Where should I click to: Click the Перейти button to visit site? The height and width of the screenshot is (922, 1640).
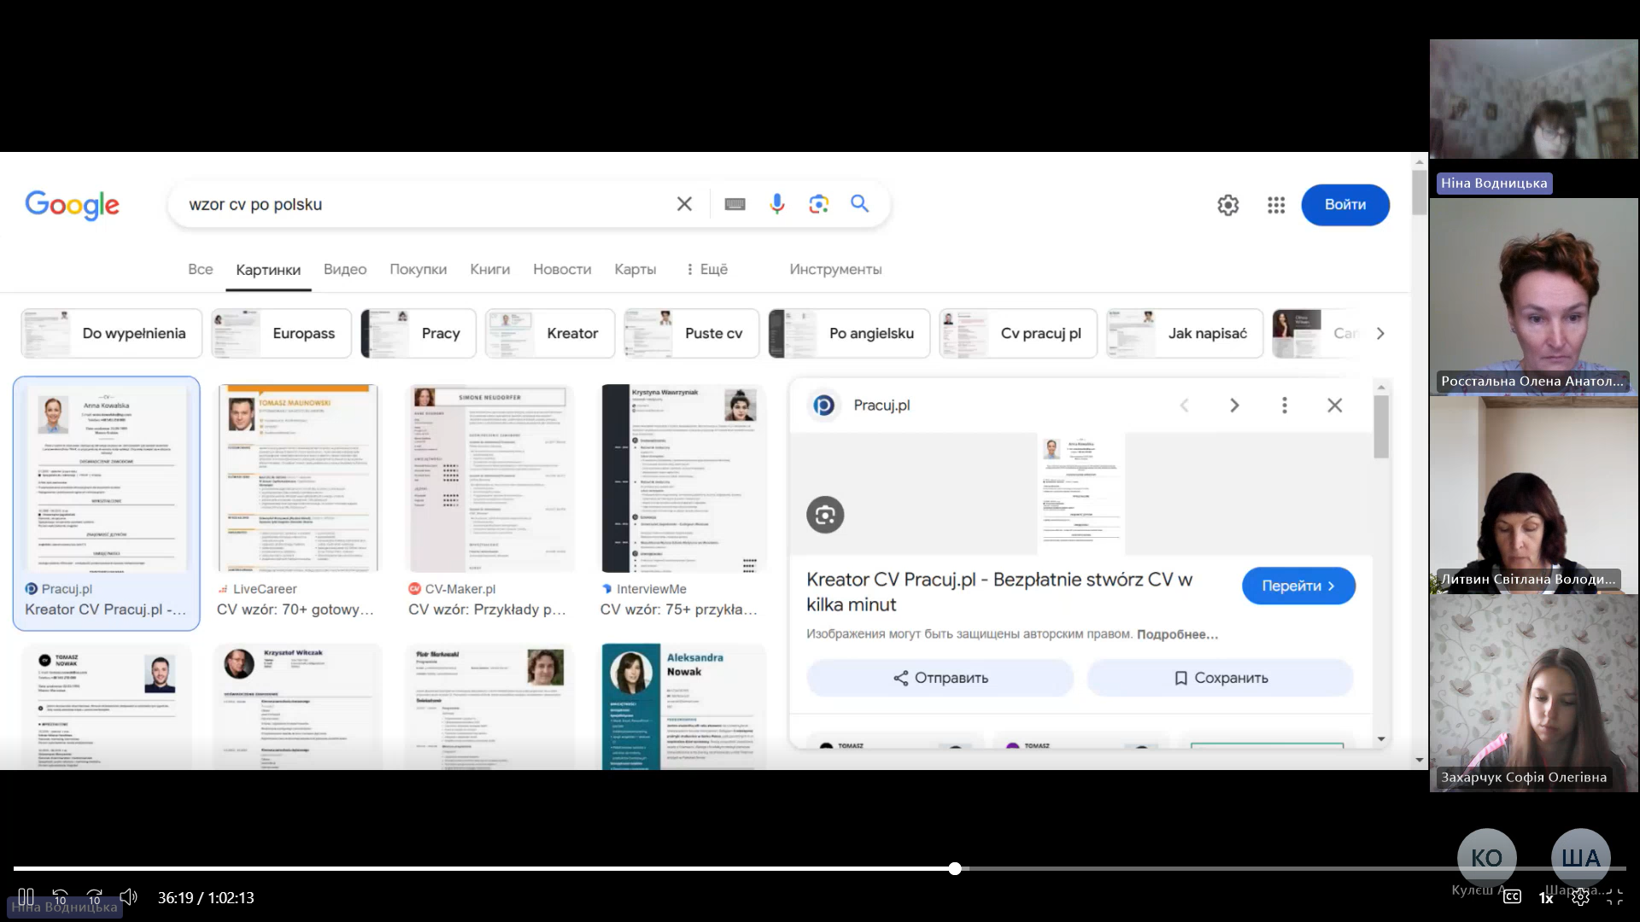tap(1297, 586)
